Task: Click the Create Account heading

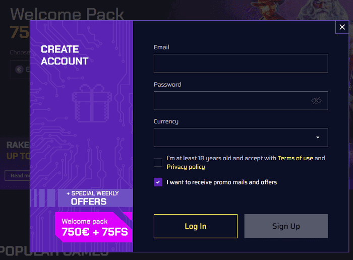Action: point(65,55)
